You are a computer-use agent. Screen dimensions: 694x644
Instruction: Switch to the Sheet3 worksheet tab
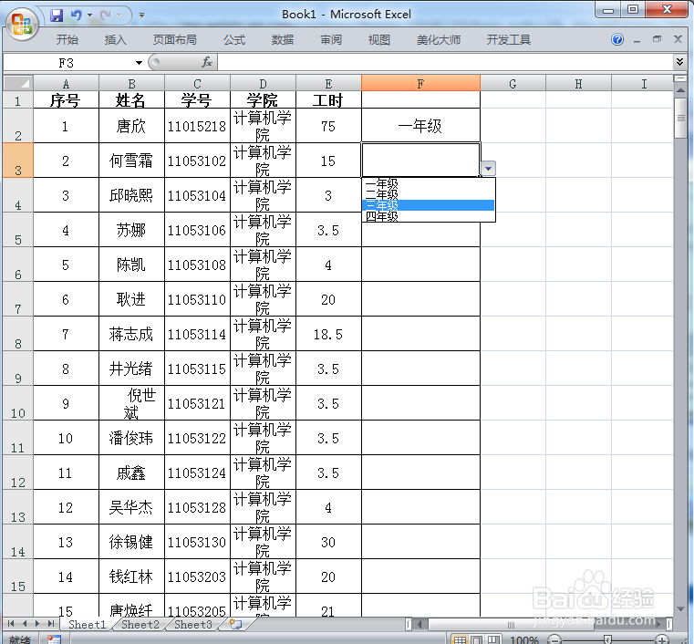193,624
